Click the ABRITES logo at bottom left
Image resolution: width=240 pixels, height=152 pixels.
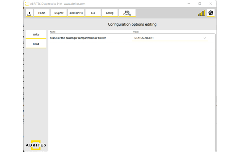(x=36, y=145)
